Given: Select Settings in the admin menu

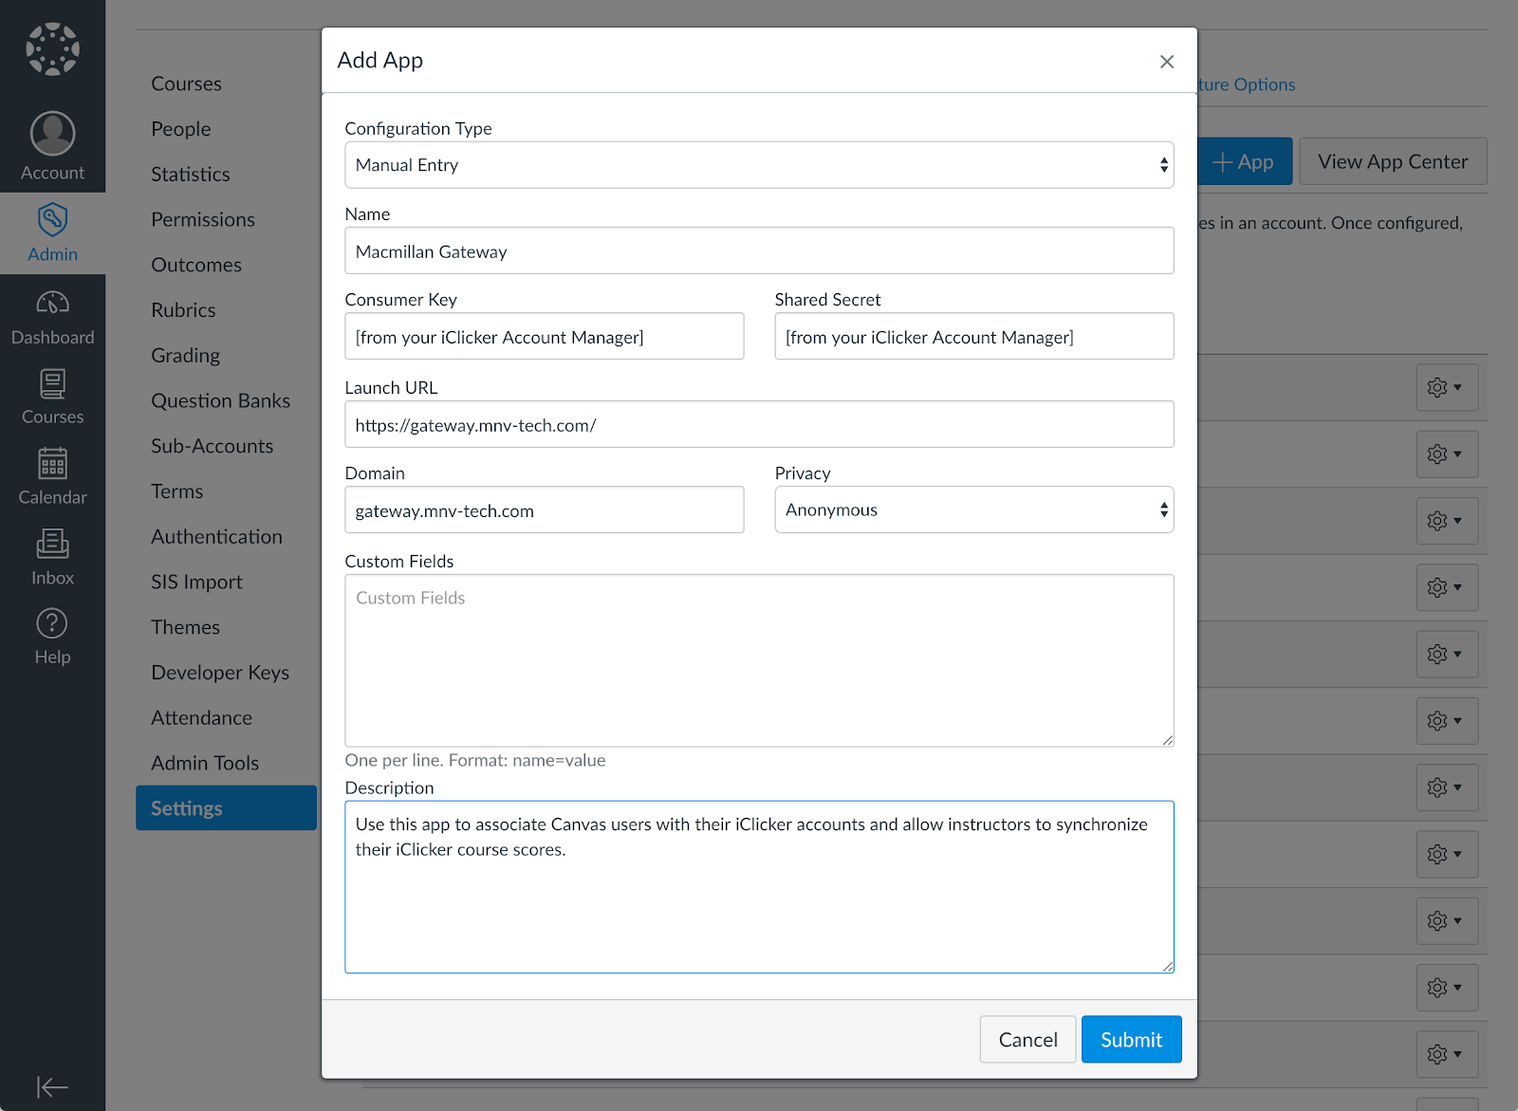Looking at the screenshot, I should [187, 807].
